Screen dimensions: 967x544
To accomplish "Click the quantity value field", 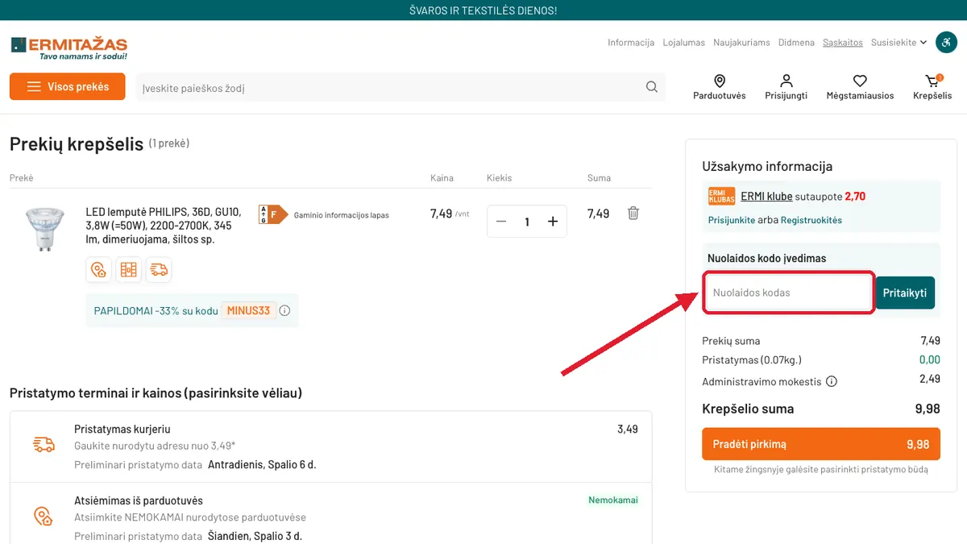I will pyautogui.click(x=527, y=222).
